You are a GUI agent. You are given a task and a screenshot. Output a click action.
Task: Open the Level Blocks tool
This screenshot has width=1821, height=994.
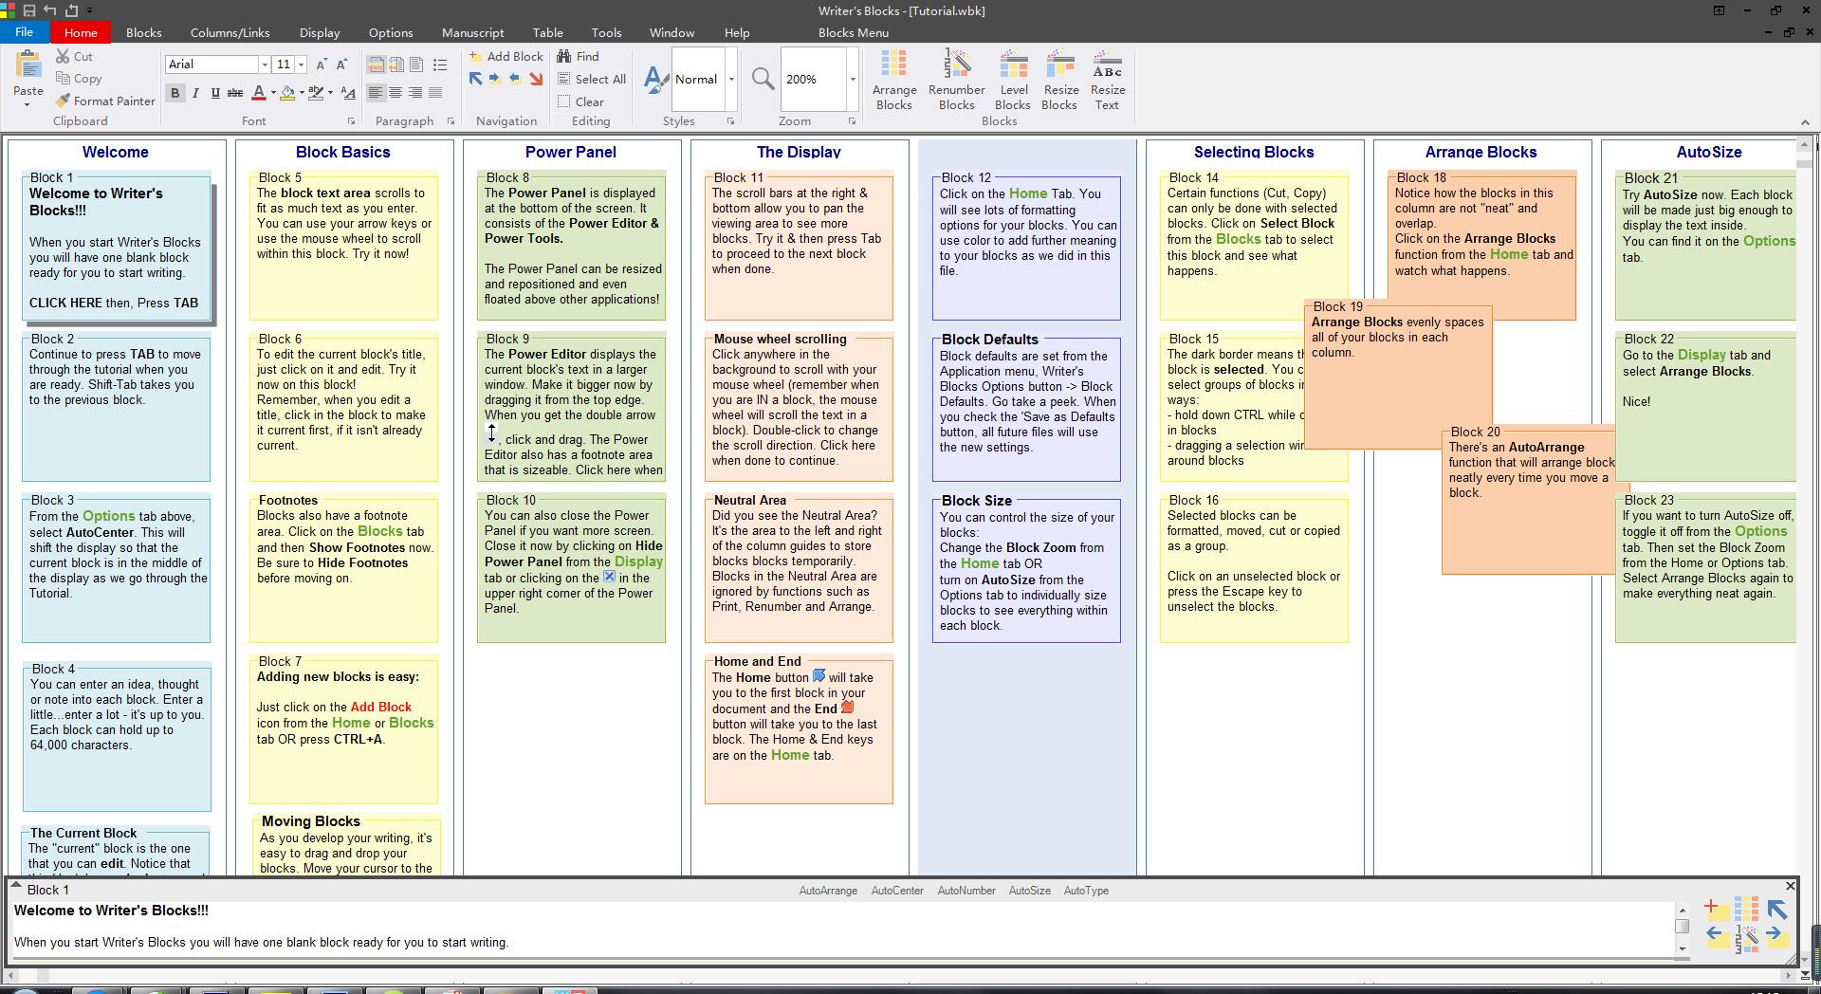click(1013, 80)
